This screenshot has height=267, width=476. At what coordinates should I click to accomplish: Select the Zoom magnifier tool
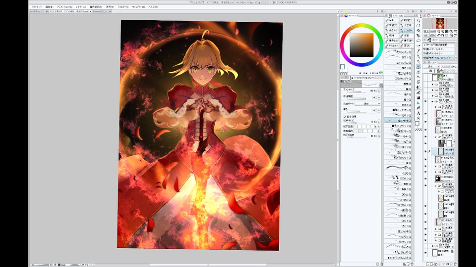click(x=418, y=21)
